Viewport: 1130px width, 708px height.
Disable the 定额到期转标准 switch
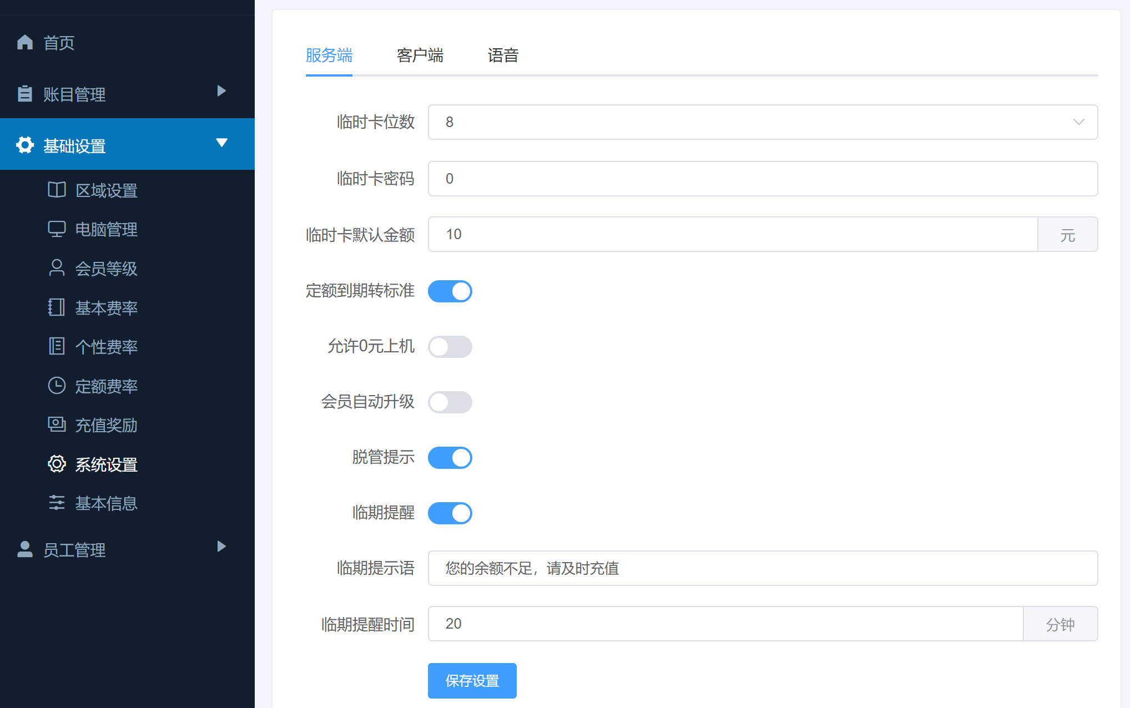pyautogui.click(x=450, y=291)
